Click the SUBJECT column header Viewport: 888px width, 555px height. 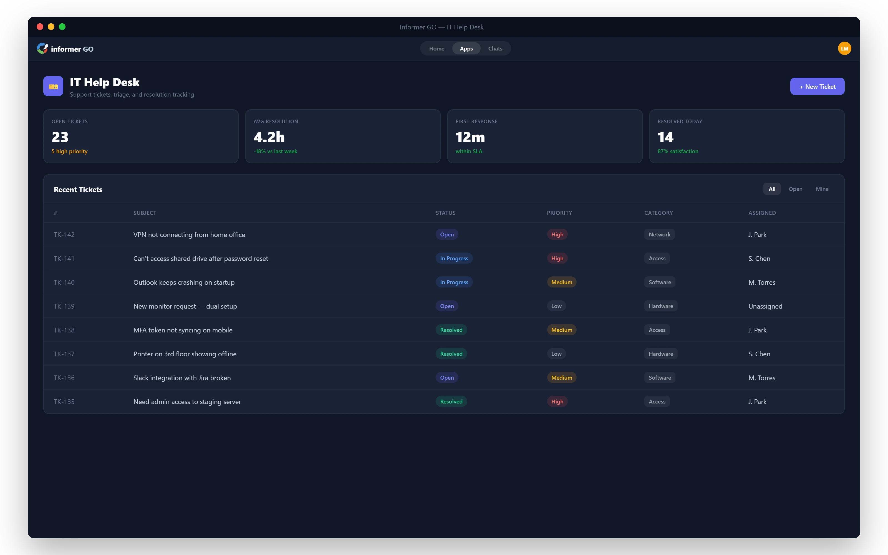tap(145, 213)
